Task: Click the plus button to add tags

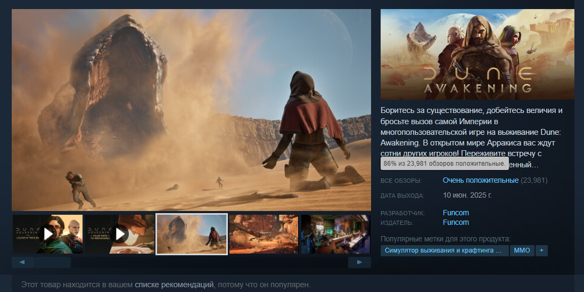Action: point(541,250)
